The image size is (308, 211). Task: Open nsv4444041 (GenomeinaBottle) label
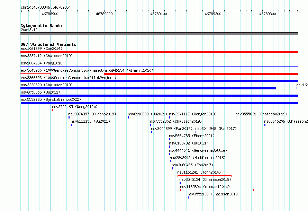(x=198, y=150)
